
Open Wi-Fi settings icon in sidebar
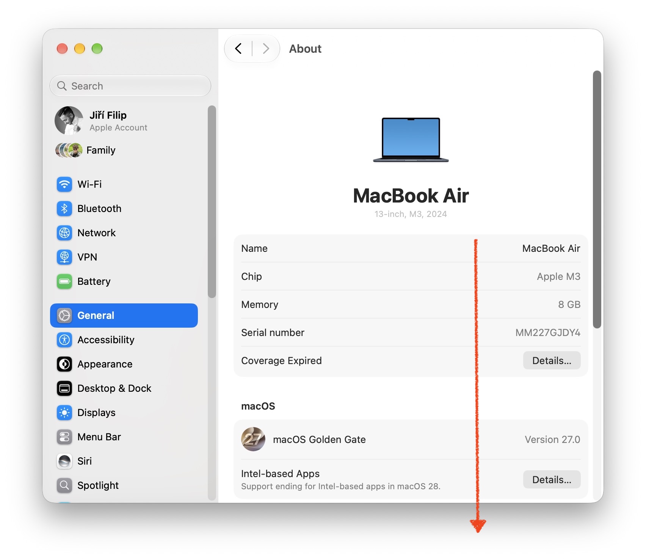click(64, 184)
